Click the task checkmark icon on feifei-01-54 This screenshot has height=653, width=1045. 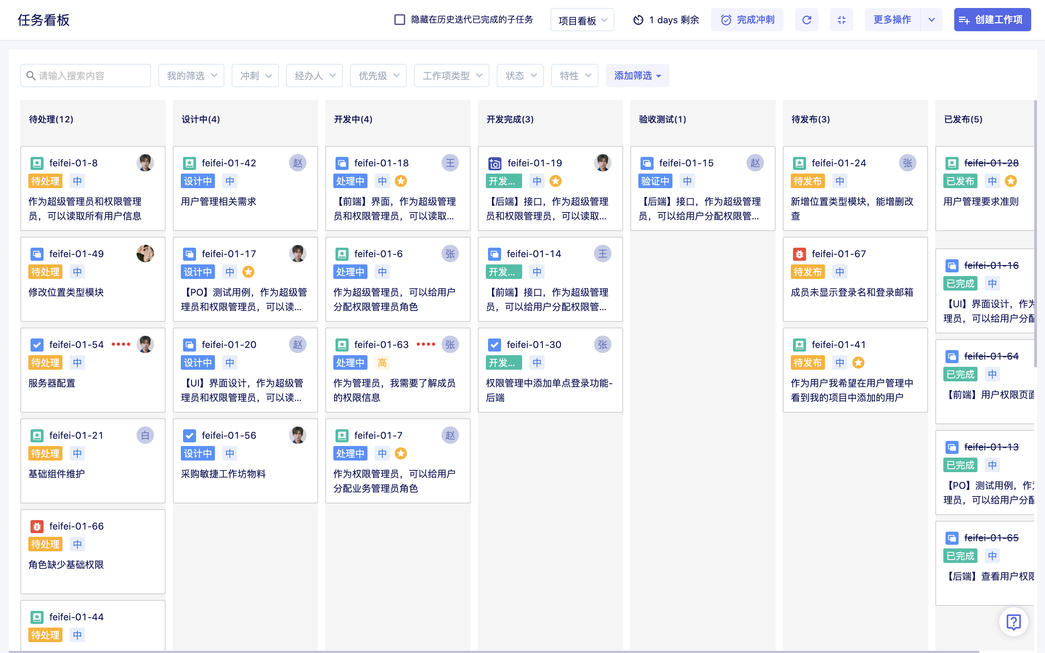[x=37, y=345]
